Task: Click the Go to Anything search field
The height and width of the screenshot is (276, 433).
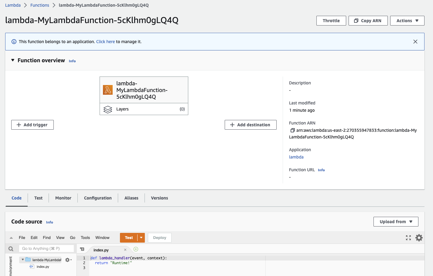Action: 46,249
